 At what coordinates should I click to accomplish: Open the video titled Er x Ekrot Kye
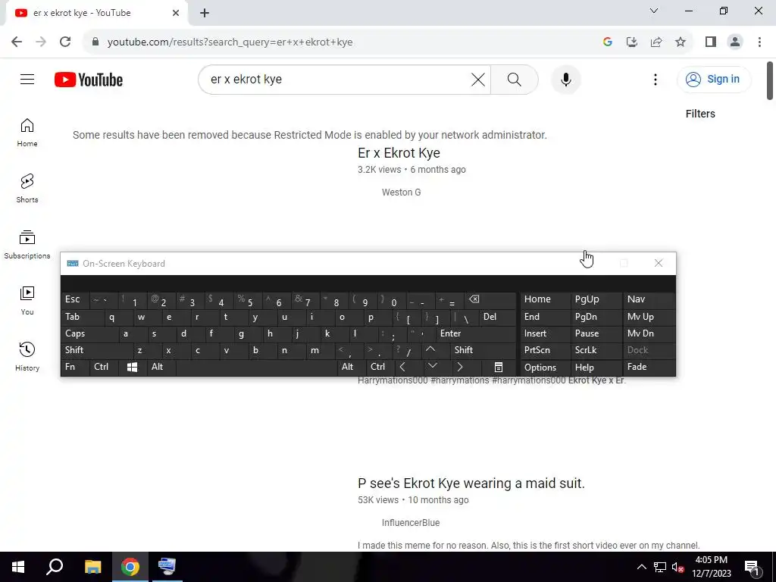399,153
